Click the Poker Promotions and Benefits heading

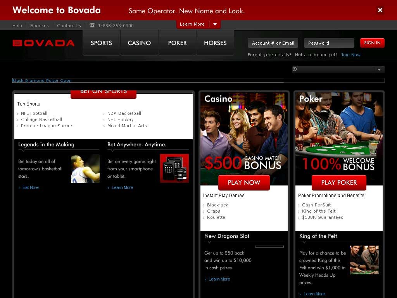331,196
